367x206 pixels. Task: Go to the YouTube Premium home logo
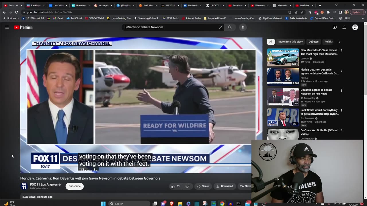[23, 27]
